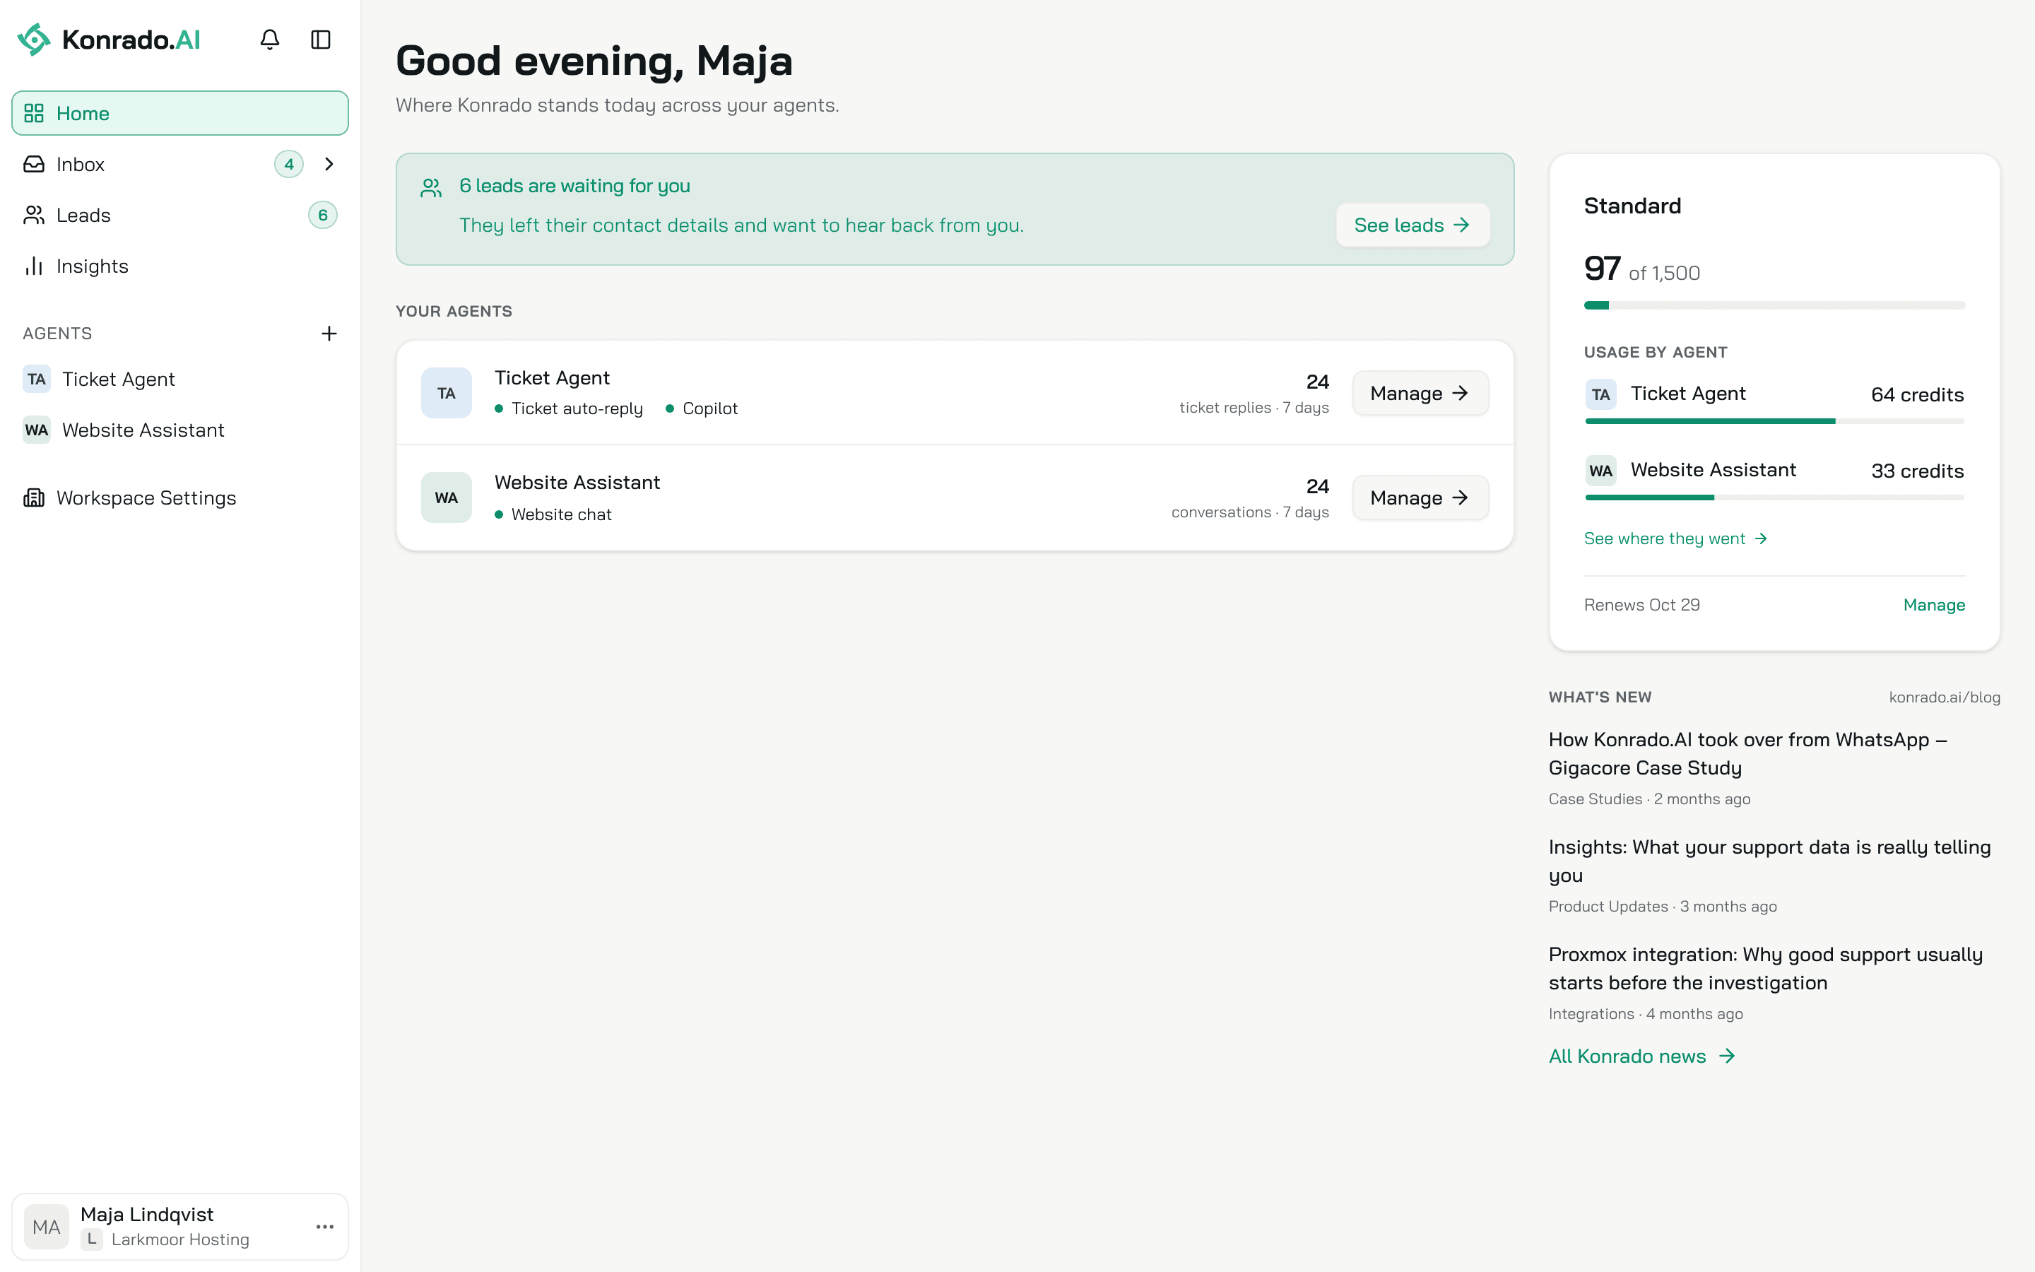Click the Inbox unread count badge 4
The height and width of the screenshot is (1272, 2035).
(x=288, y=164)
